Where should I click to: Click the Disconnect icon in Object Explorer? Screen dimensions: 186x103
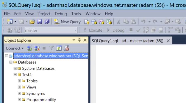click(x=37, y=48)
